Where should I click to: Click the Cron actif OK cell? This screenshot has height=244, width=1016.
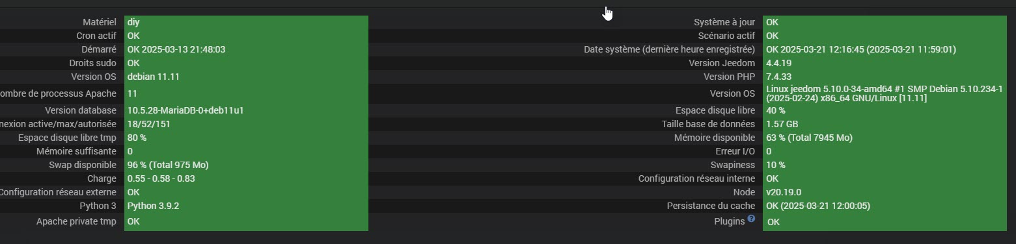(247, 36)
